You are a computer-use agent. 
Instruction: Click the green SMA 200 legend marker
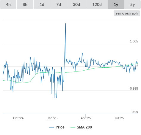coord(73,127)
